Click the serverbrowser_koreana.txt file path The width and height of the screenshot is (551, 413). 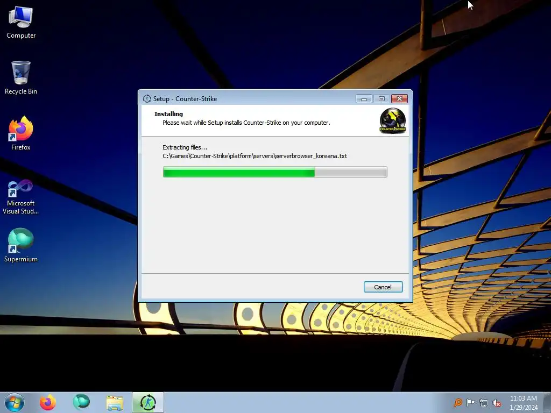[255, 156]
